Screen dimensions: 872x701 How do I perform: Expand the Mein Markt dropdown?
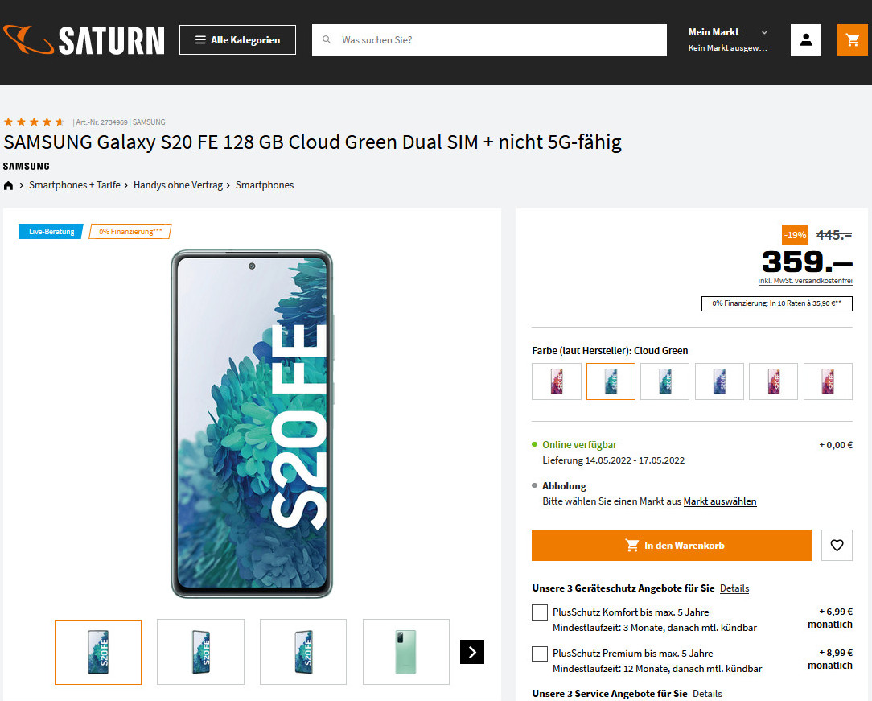pos(728,39)
